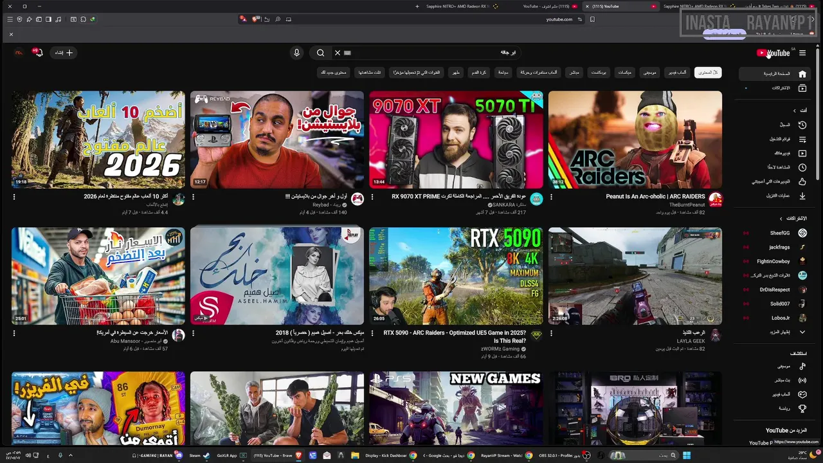Open عمليات التنزيل downloads
The width and height of the screenshot is (823, 463).
point(775,195)
